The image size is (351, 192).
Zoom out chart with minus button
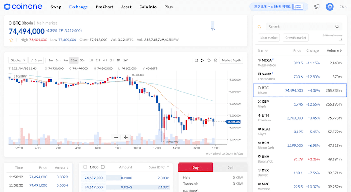coord(116,137)
